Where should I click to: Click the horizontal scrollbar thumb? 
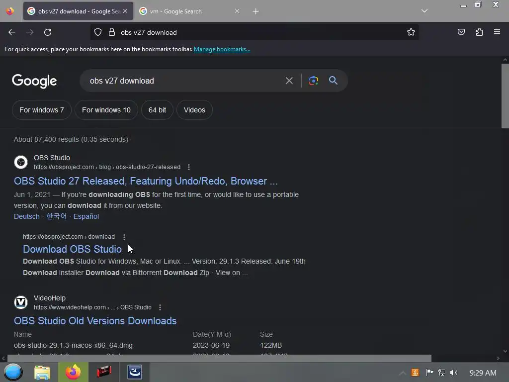[x=219, y=358]
